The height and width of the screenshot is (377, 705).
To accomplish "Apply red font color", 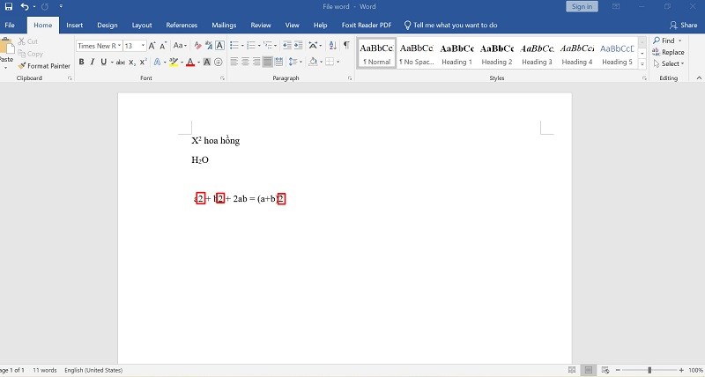I will pyautogui.click(x=190, y=62).
